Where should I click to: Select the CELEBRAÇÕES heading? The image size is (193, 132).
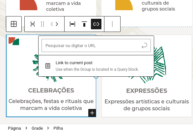click(x=51, y=91)
